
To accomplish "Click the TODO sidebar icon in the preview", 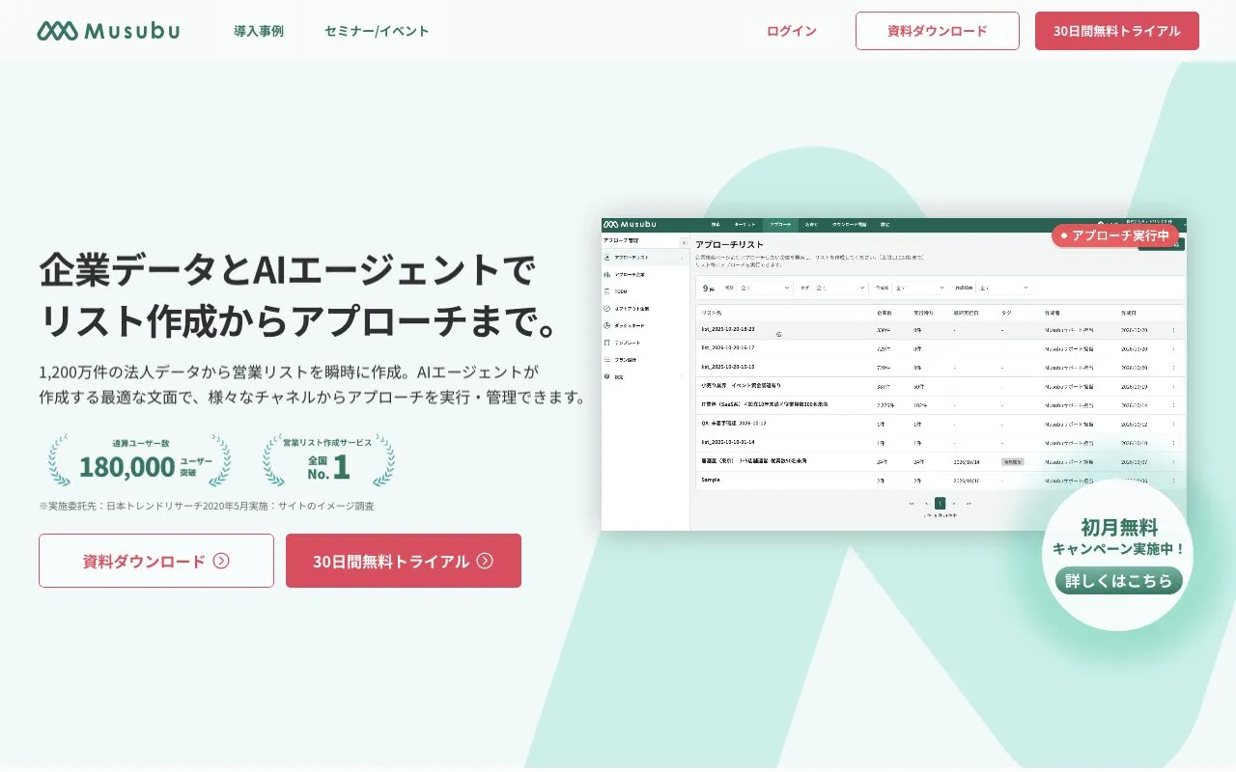I will [607, 291].
